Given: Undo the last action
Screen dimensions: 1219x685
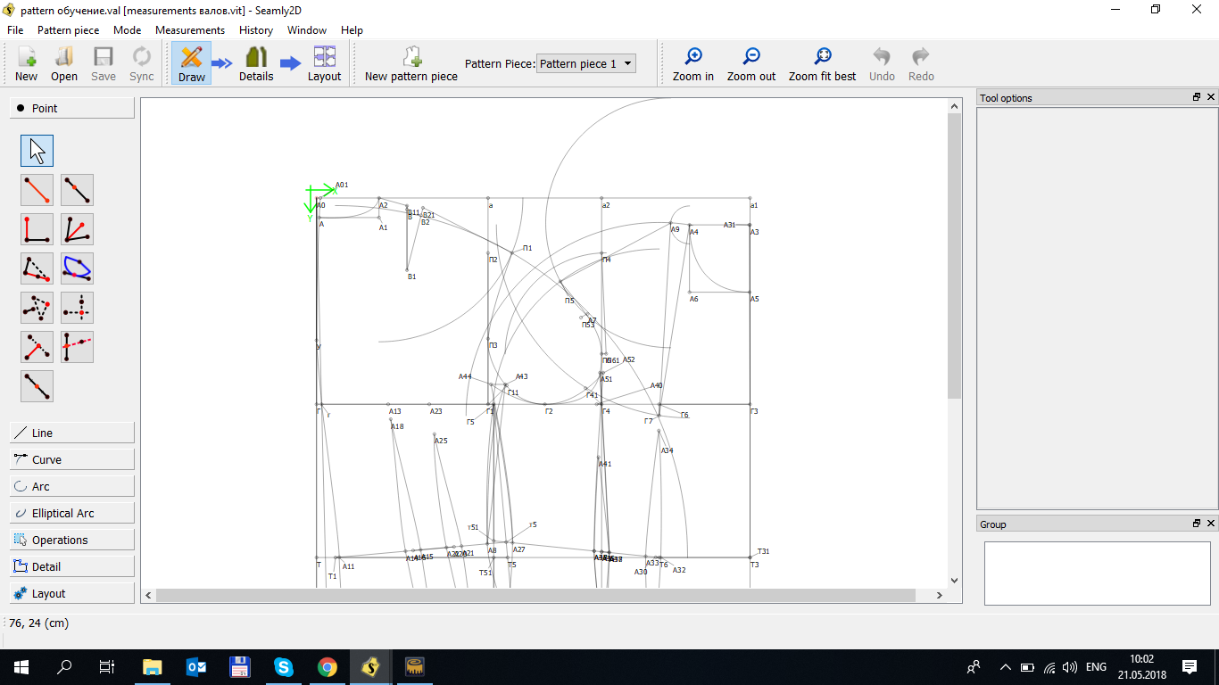Looking at the screenshot, I should pos(882,63).
